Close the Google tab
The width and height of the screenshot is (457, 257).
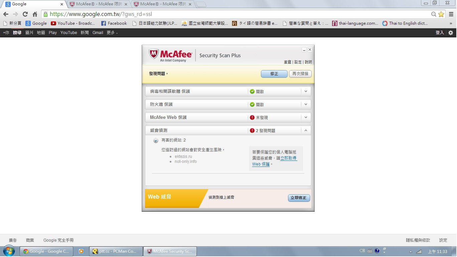[x=61, y=4]
